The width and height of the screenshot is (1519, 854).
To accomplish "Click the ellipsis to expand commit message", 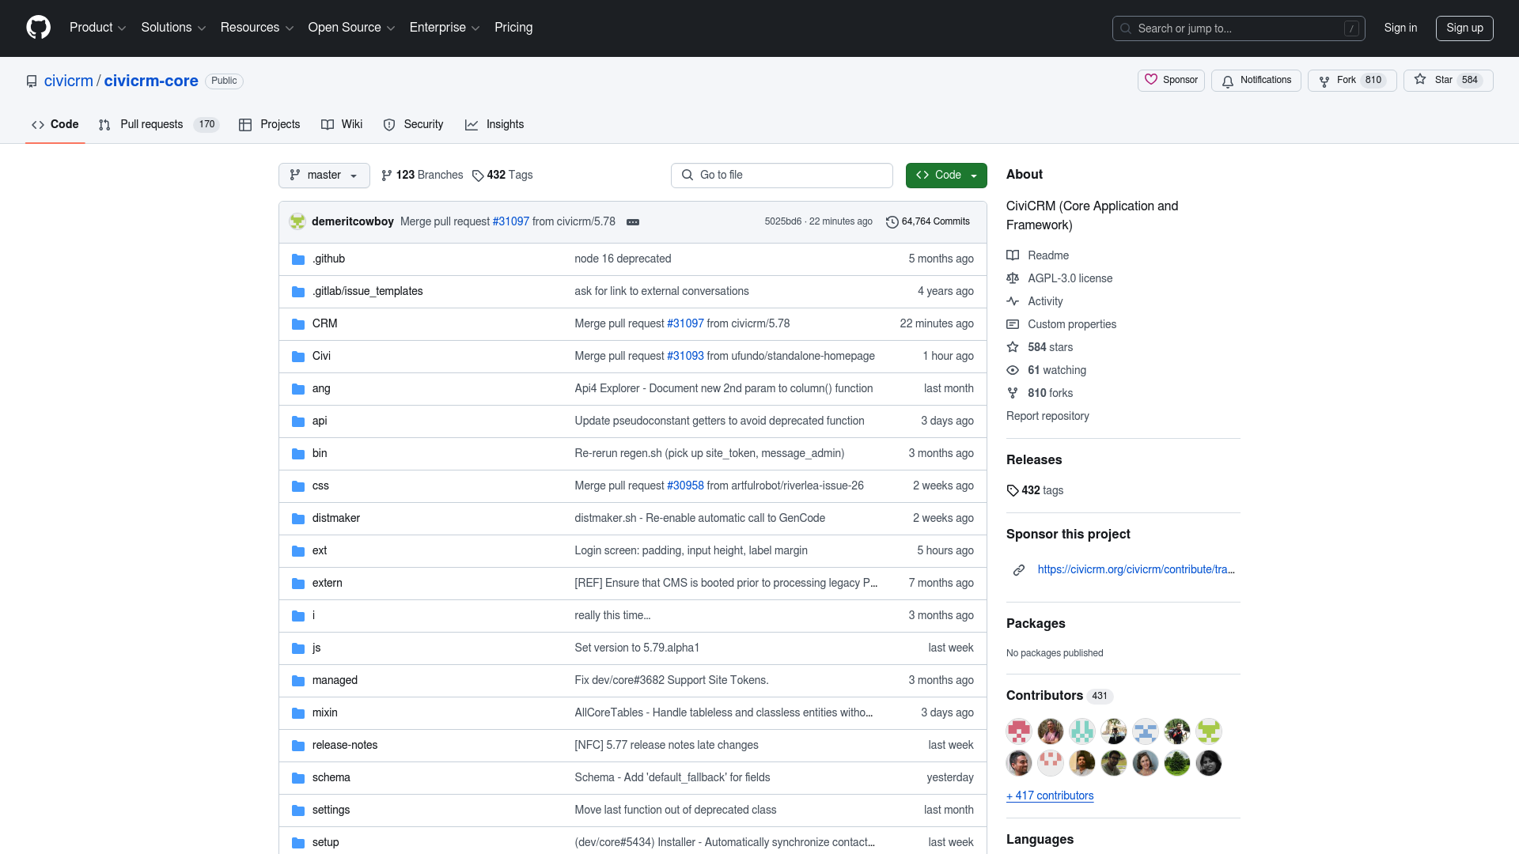I will tap(633, 222).
